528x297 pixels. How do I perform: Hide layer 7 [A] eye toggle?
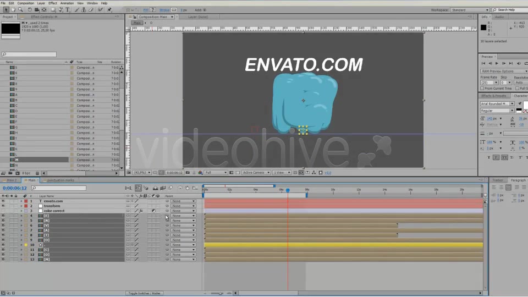click(3, 230)
